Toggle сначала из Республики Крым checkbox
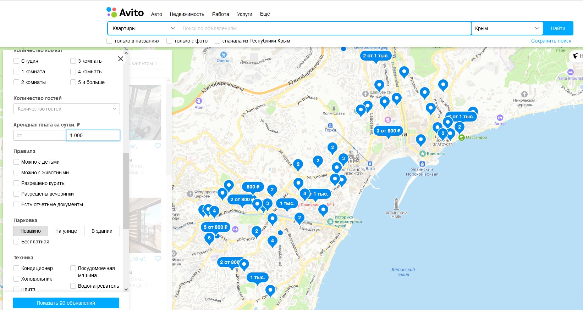 (218, 41)
